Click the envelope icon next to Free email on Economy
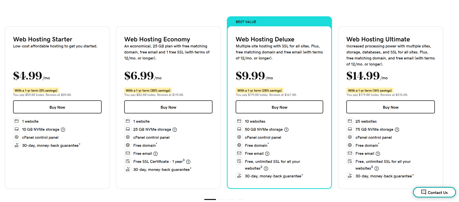The height and width of the screenshot is (202, 459). coord(128,153)
